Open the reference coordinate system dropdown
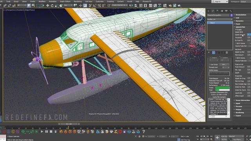This screenshot has height=141, width=251. tap(68, 5)
